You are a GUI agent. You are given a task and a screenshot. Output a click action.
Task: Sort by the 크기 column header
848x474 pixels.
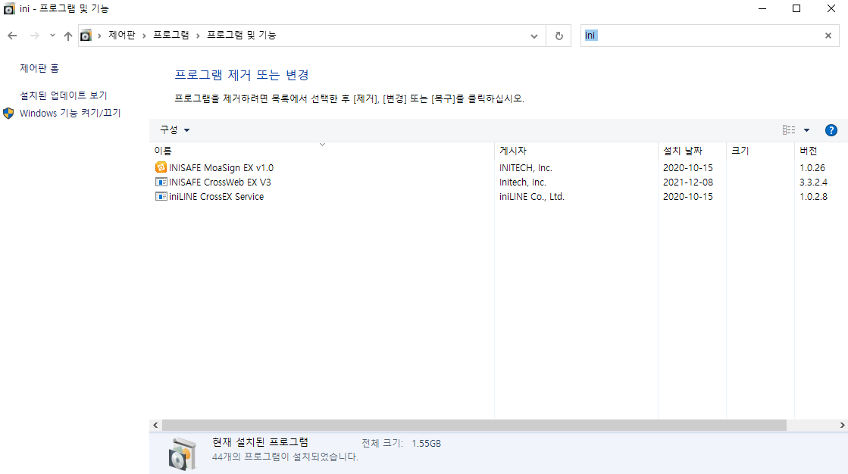[x=760, y=151]
